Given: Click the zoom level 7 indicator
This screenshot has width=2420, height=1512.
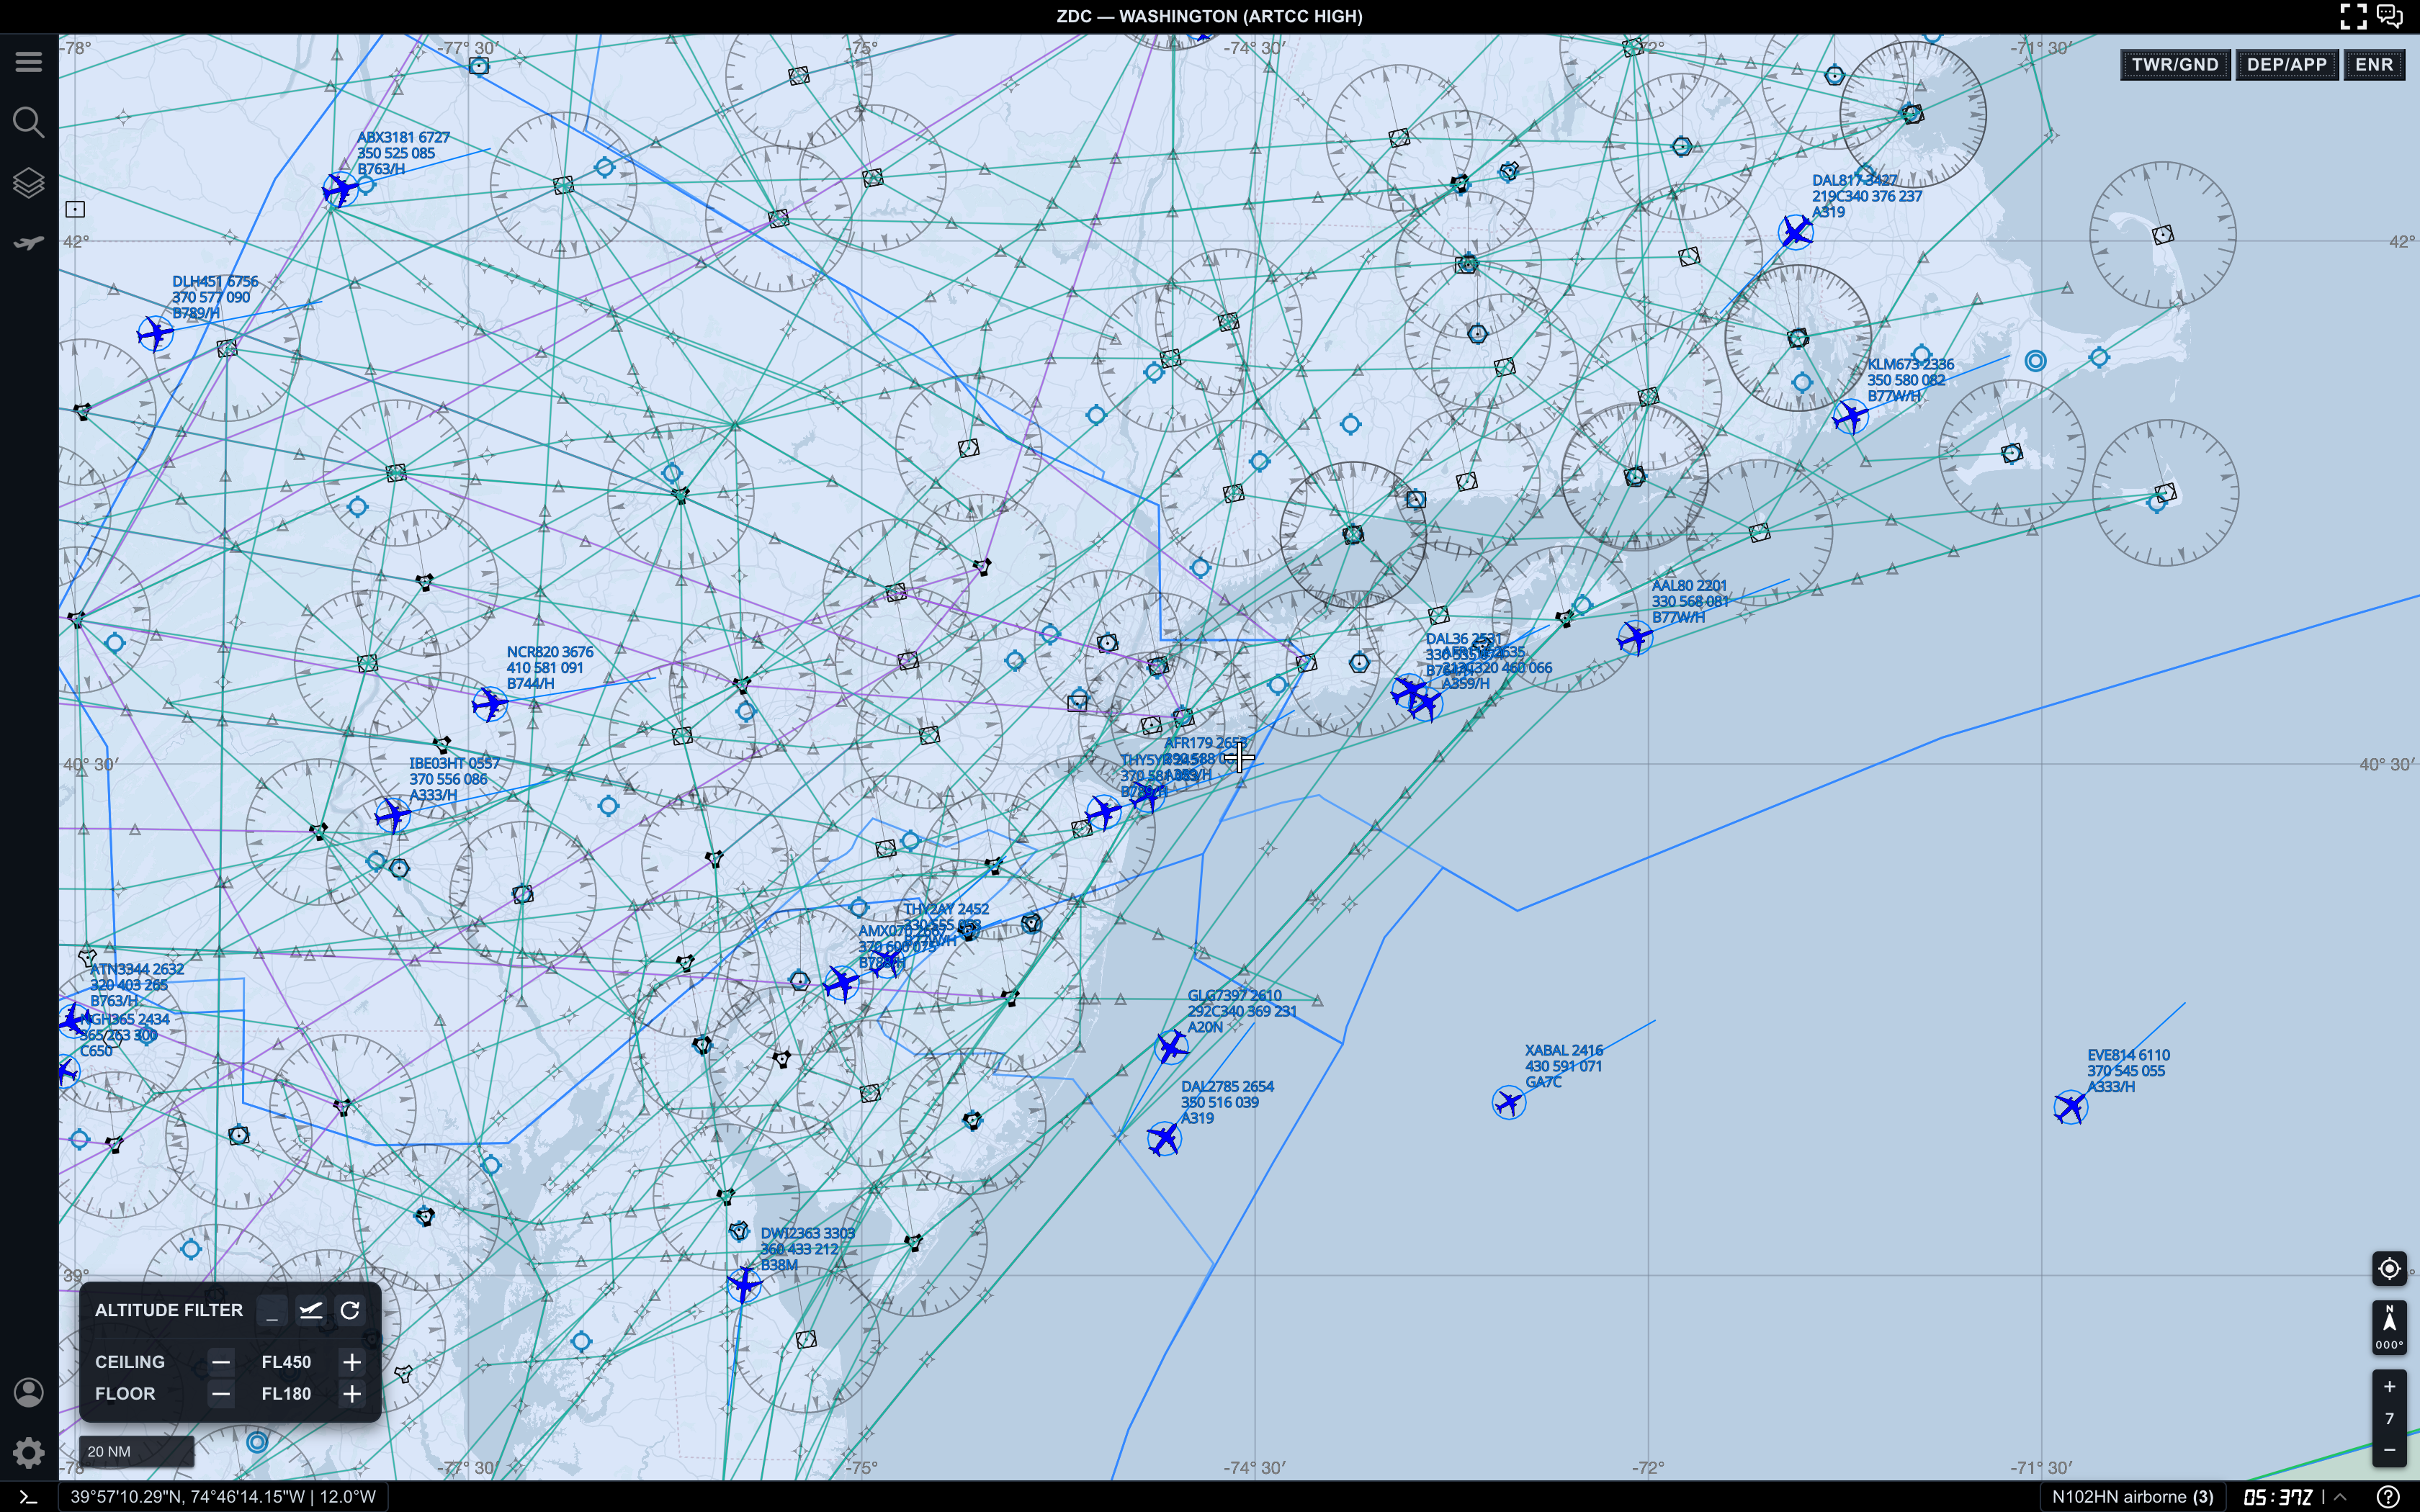Looking at the screenshot, I should 2389,1418.
